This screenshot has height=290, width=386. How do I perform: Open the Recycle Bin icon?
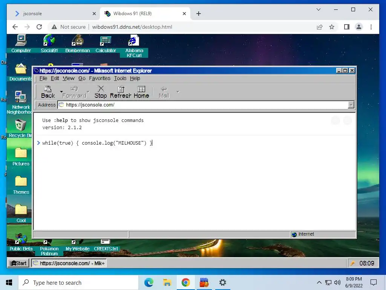pyautogui.click(x=20, y=128)
